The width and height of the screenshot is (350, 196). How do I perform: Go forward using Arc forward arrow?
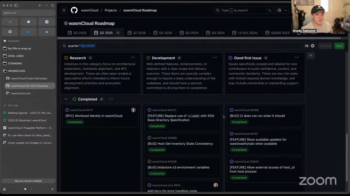pos(46,5)
